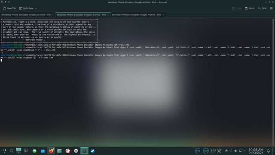Open the 35° weather widget

(x=216, y=151)
